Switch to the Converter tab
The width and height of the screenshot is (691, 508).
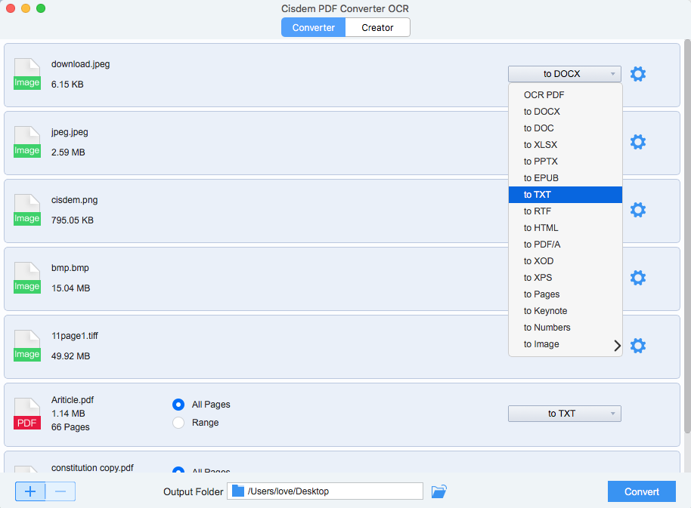click(313, 27)
